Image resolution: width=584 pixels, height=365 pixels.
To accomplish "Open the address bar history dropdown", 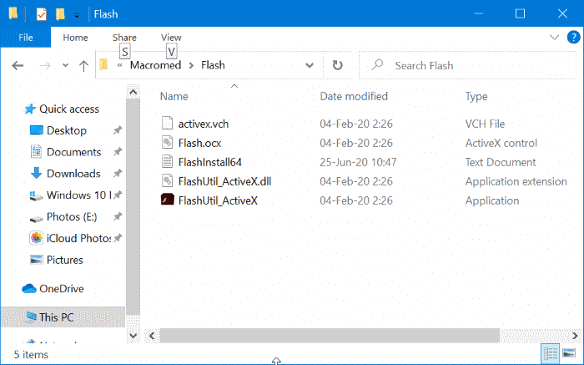I will click(x=310, y=66).
